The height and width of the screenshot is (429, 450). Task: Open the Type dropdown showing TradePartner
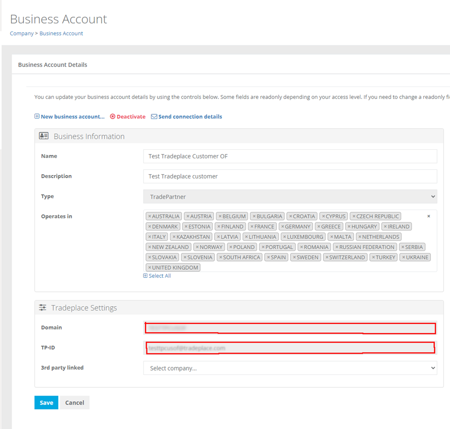290,197
